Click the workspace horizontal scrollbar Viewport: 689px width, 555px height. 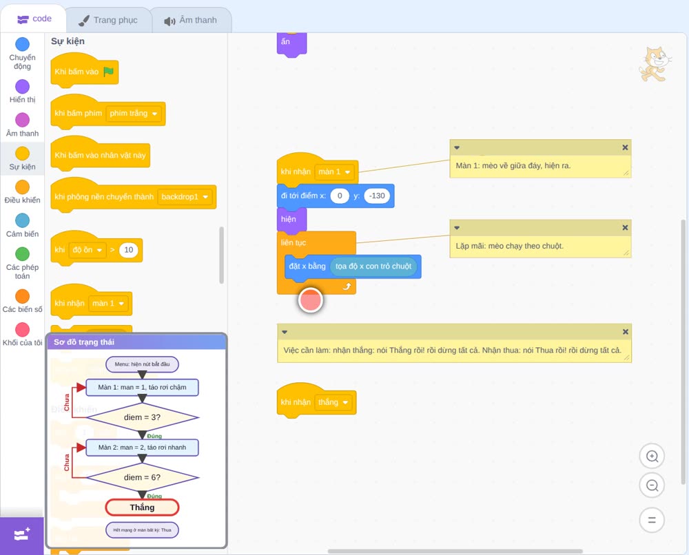click(455, 551)
